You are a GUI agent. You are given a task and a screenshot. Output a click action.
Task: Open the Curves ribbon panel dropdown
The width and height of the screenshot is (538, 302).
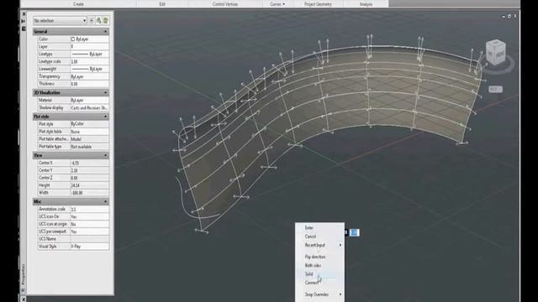click(x=277, y=4)
